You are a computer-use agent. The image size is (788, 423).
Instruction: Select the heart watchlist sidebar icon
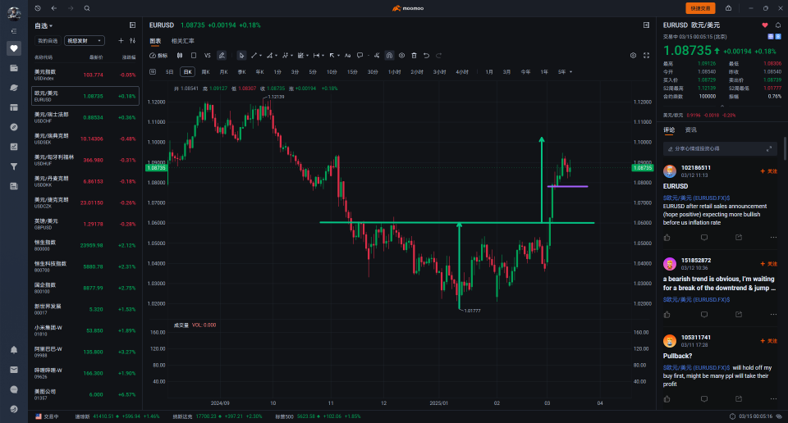coord(14,48)
